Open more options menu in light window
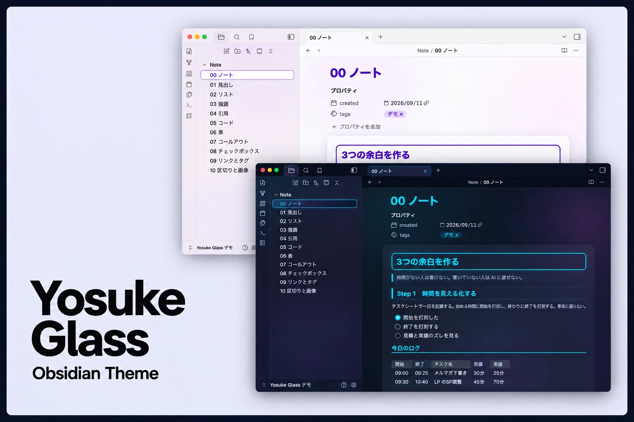634x422 pixels. tap(576, 51)
